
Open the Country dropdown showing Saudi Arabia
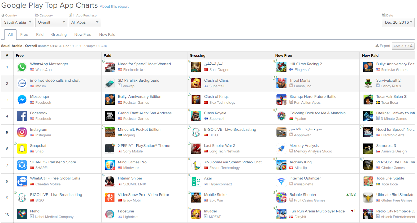[x=18, y=22]
